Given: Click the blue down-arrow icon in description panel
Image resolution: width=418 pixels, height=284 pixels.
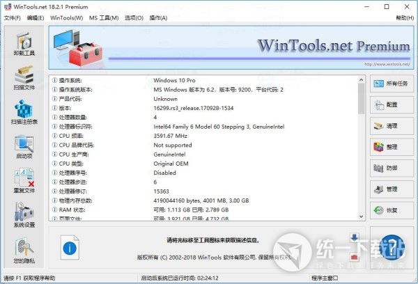Looking at the screenshot, I should 355,237.
